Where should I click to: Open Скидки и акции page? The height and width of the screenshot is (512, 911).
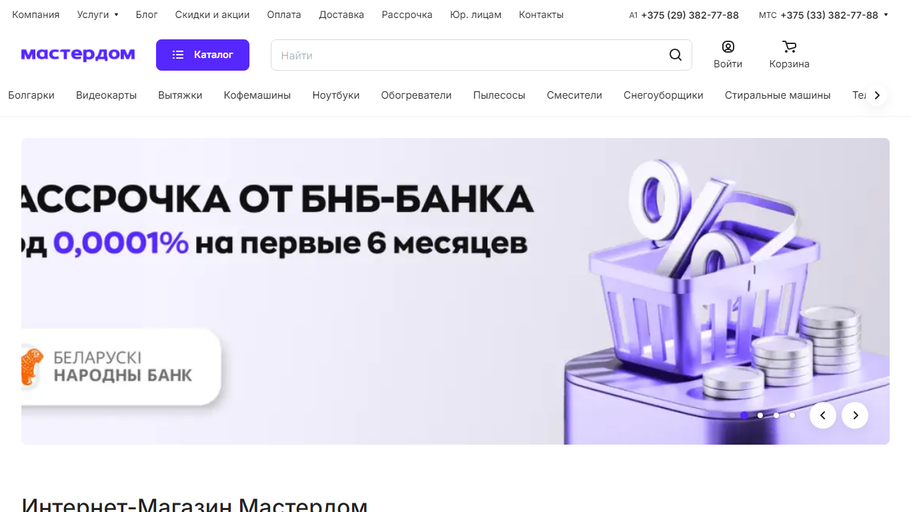[x=212, y=15]
